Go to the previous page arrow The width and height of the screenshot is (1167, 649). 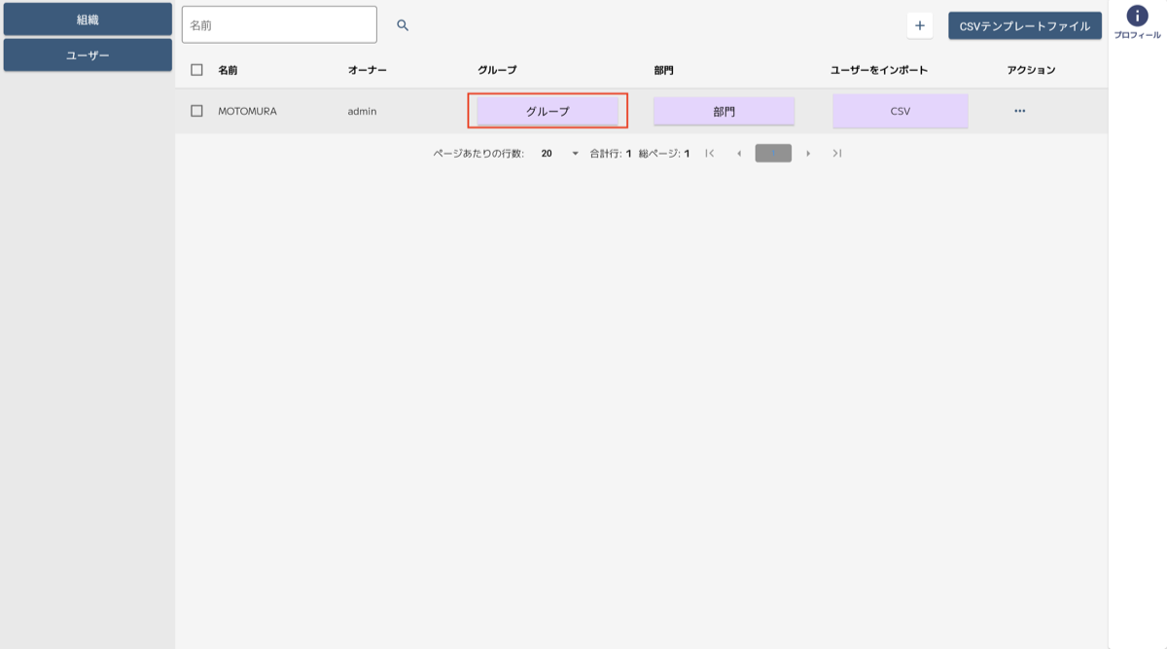click(x=739, y=154)
